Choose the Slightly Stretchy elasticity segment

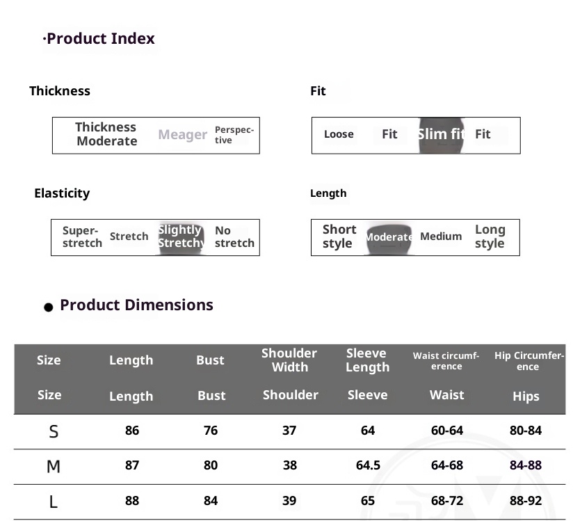181,237
